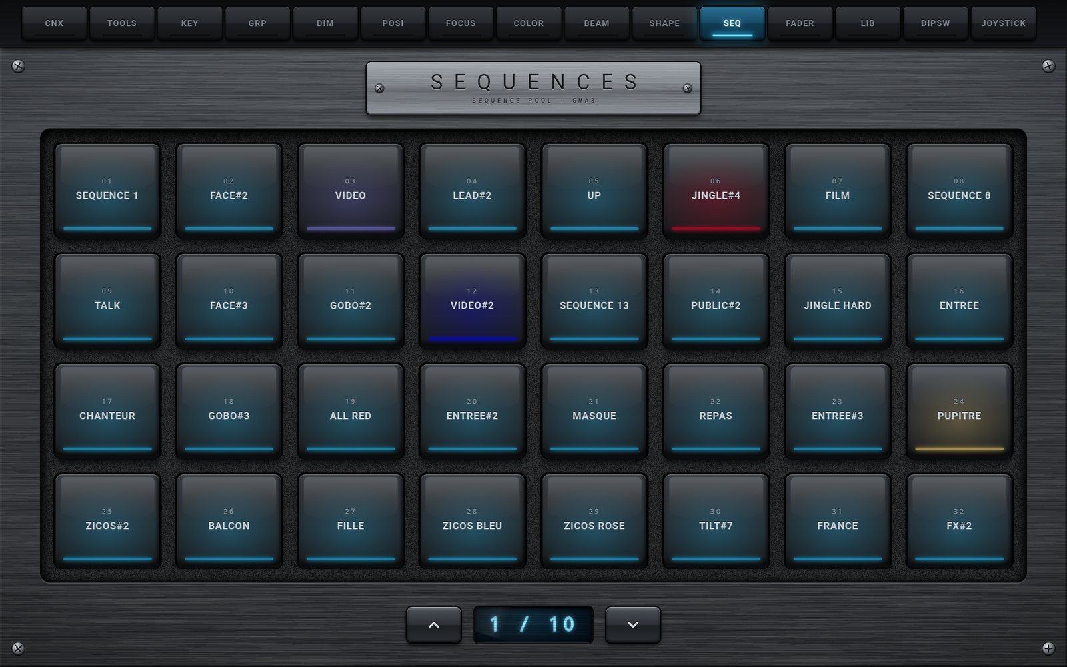Go to next page with down arrow

pyautogui.click(x=633, y=625)
